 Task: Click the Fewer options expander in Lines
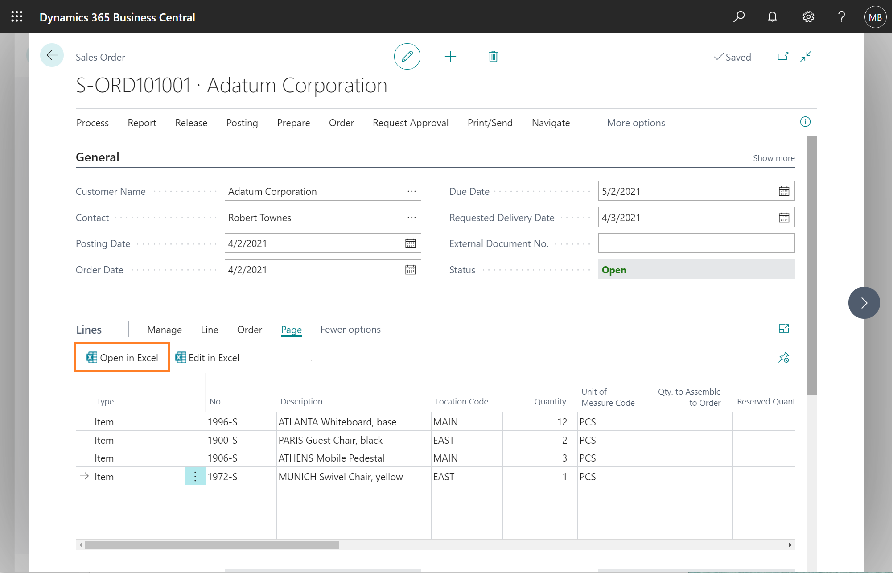click(x=351, y=329)
